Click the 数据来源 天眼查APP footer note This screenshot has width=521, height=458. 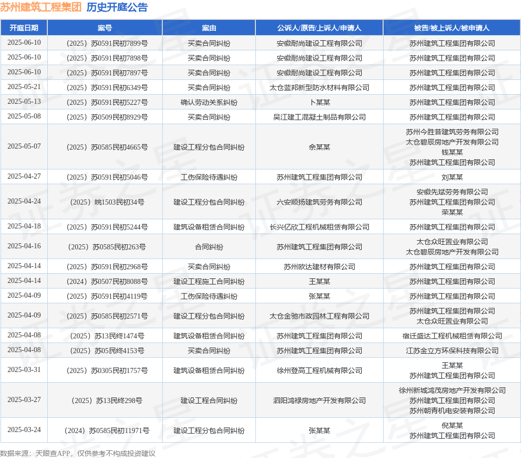click(78, 453)
